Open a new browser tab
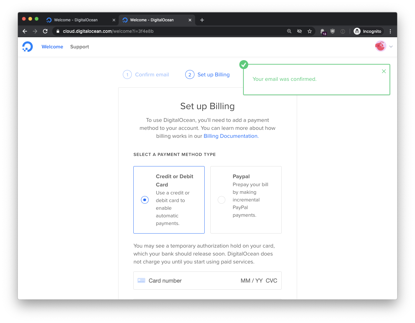 202,20
